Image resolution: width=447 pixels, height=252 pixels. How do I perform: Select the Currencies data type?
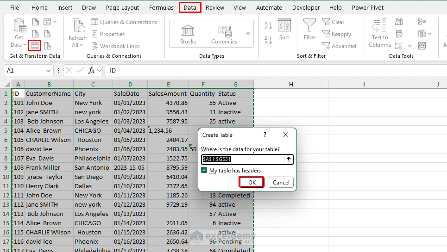[x=224, y=34]
